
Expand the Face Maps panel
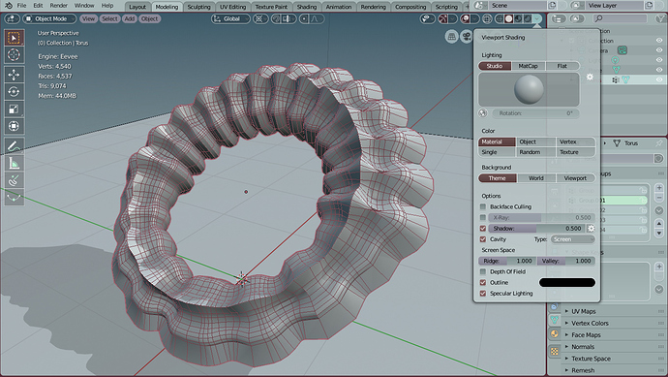(586, 335)
